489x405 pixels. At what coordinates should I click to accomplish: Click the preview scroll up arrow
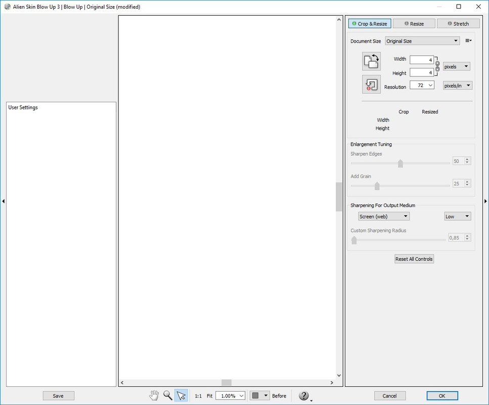339,19
